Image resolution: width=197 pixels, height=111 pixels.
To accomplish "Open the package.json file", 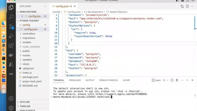I will pyautogui.click(x=30, y=77).
